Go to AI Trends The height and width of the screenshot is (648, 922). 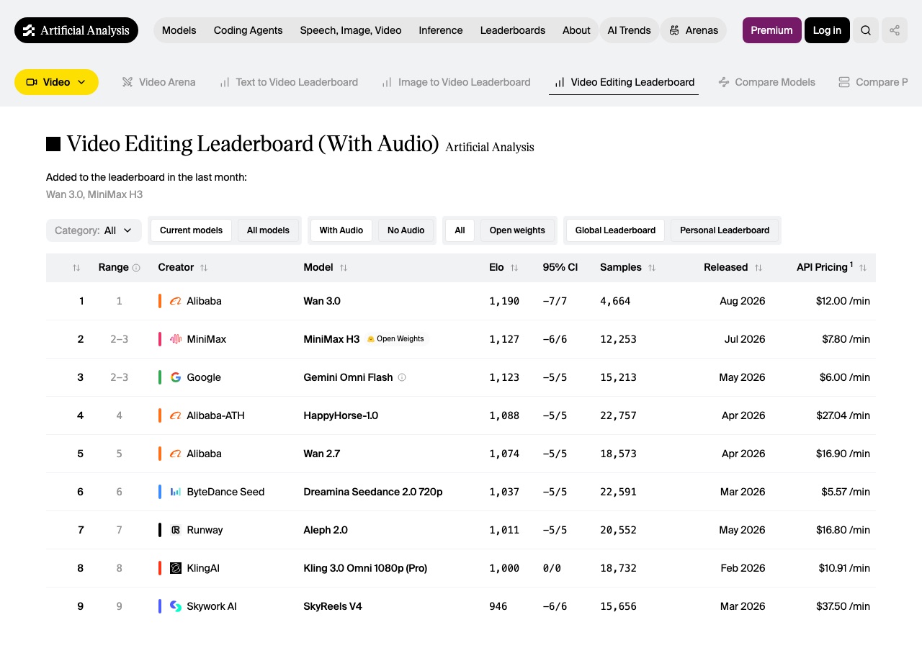coord(630,30)
